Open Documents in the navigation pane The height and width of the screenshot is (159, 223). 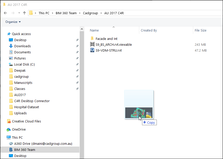22,52
